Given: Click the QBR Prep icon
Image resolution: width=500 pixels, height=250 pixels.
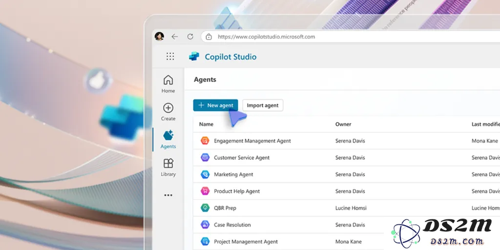Looking at the screenshot, I should pyautogui.click(x=205, y=208).
